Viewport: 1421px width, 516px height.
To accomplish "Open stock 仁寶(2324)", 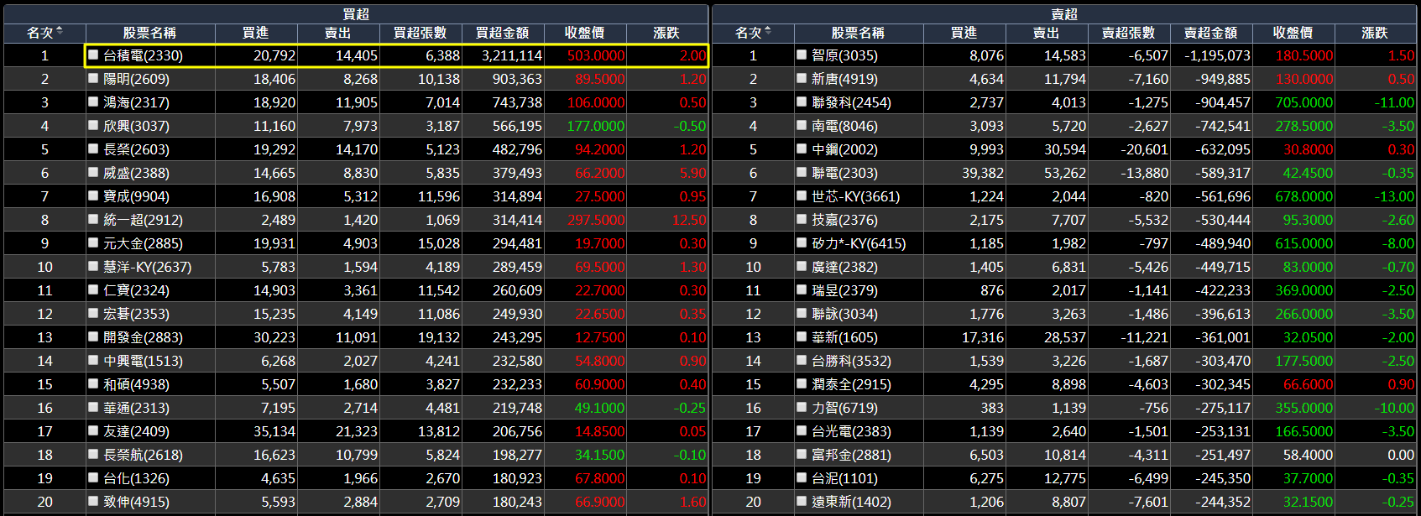I will click(136, 290).
